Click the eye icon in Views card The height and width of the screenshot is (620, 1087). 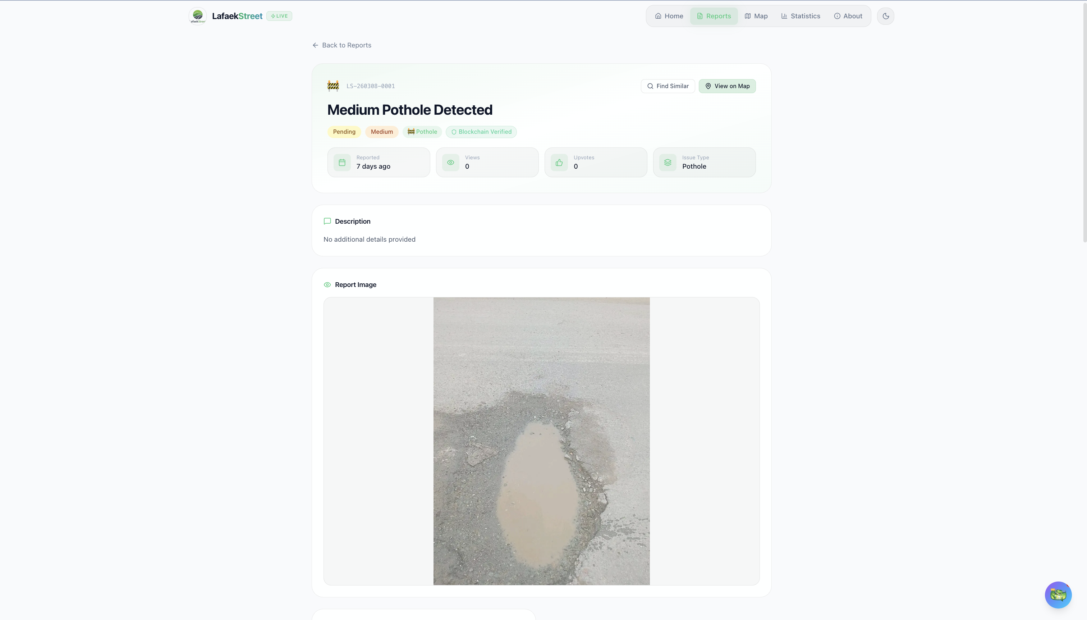click(451, 162)
